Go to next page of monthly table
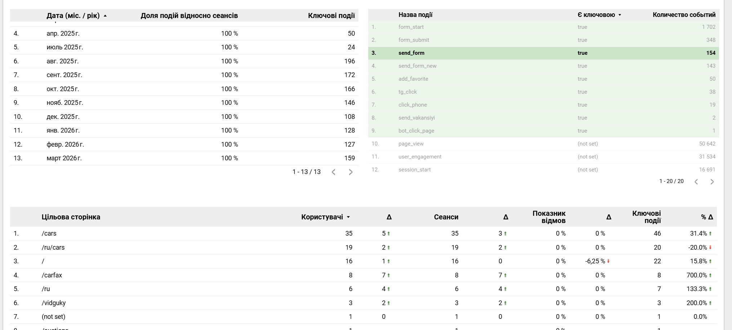 click(x=351, y=172)
